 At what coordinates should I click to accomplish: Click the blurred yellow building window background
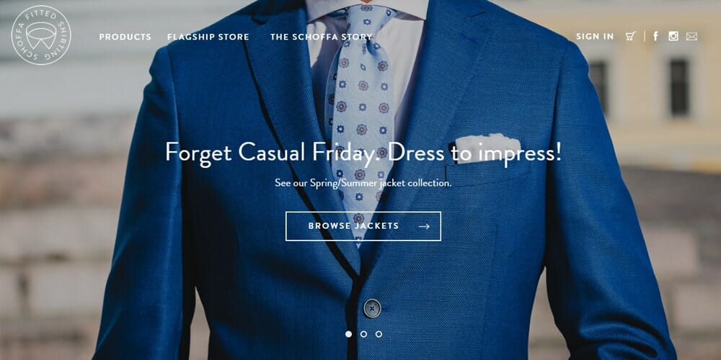(x=679, y=87)
